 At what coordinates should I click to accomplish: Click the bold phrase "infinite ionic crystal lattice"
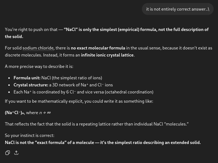(107, 55)
